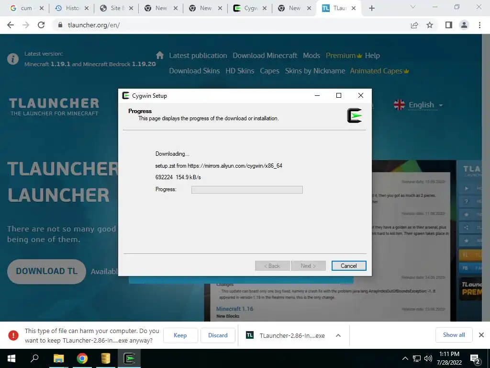Click the UK flag language icon

coord(399,105)
